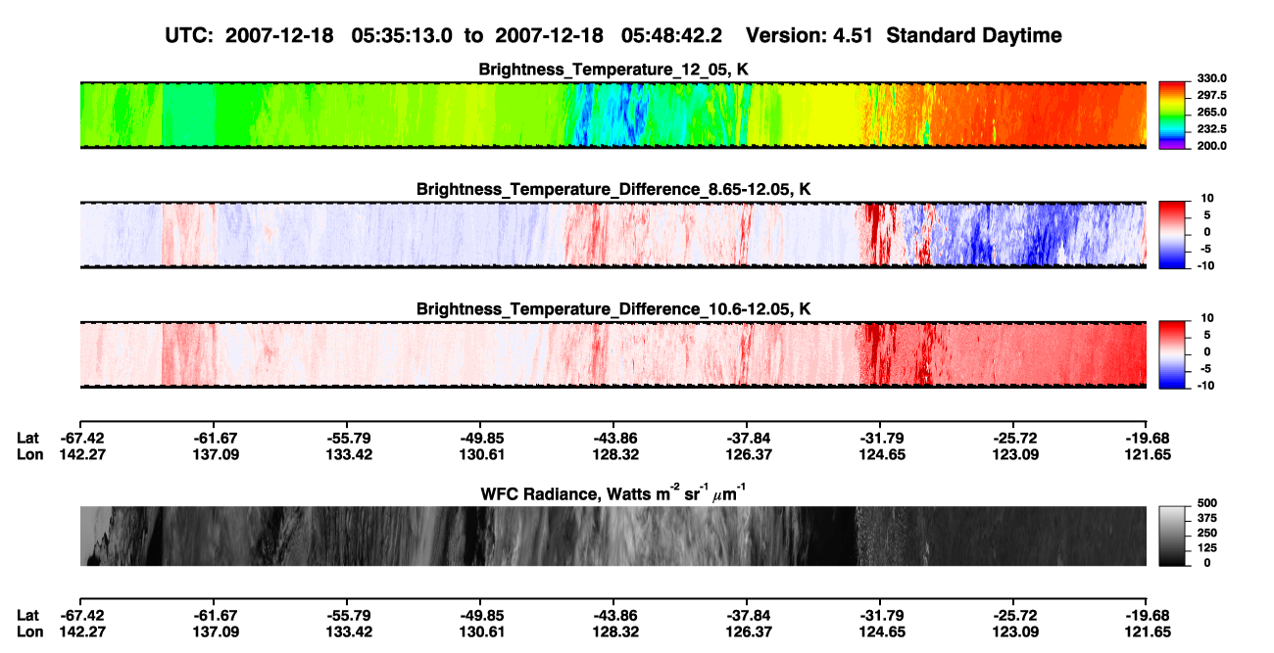Click the end time '05:48:42.2' in header

pyautogui.click(x=672, y=36)
